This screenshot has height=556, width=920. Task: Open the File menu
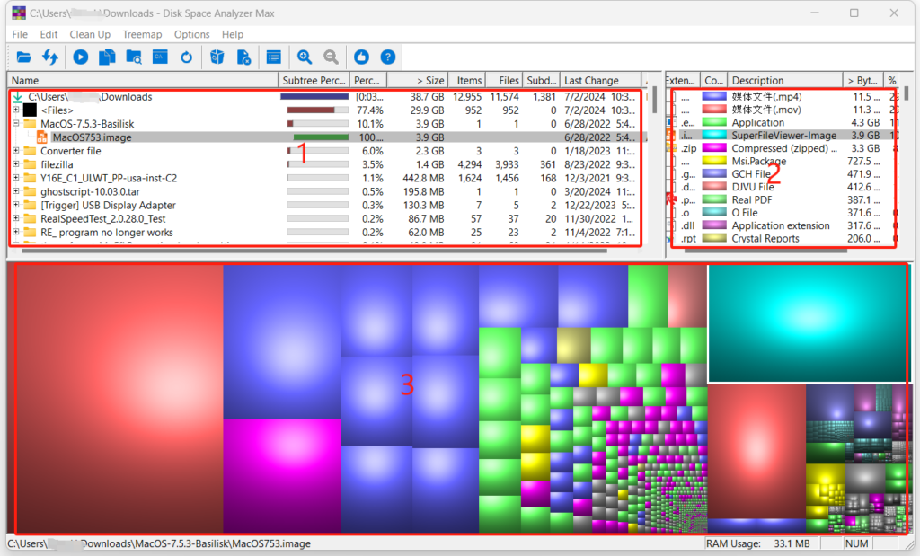pos(20,34)
